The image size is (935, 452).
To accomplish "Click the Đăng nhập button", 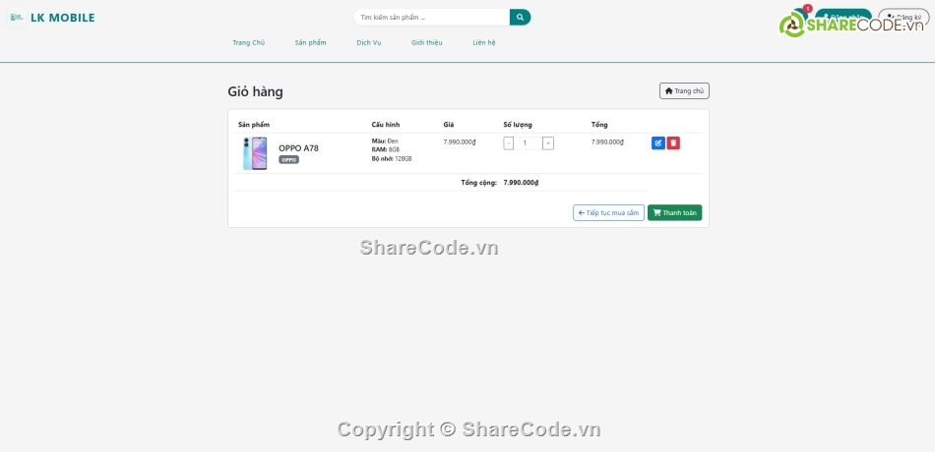I will [843, 18].
